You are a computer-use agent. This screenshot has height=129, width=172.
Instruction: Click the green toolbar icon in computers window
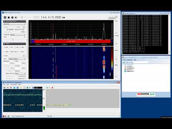coord(124,62)
